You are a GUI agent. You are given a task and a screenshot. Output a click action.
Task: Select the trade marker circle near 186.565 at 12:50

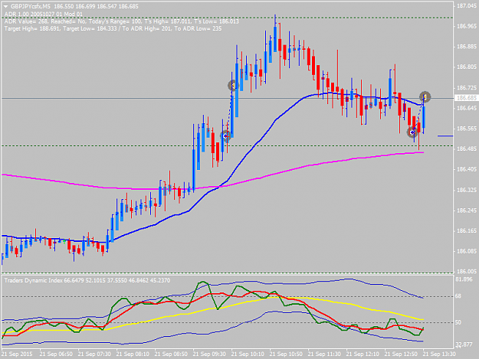pos(412,132)
